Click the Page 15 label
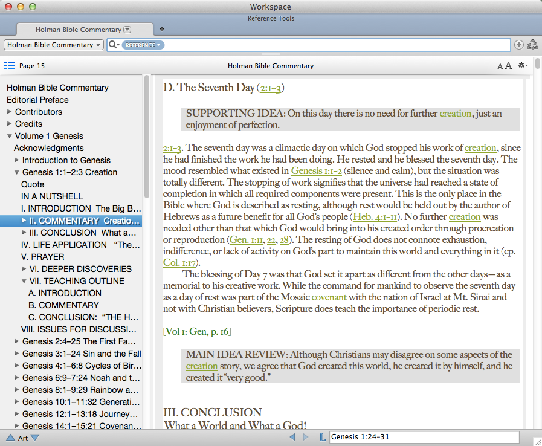The image size is (542, 446). tap(32, 66)
